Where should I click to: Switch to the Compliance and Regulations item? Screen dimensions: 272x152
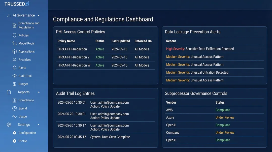pyautogui.click(x=29, y=25)
